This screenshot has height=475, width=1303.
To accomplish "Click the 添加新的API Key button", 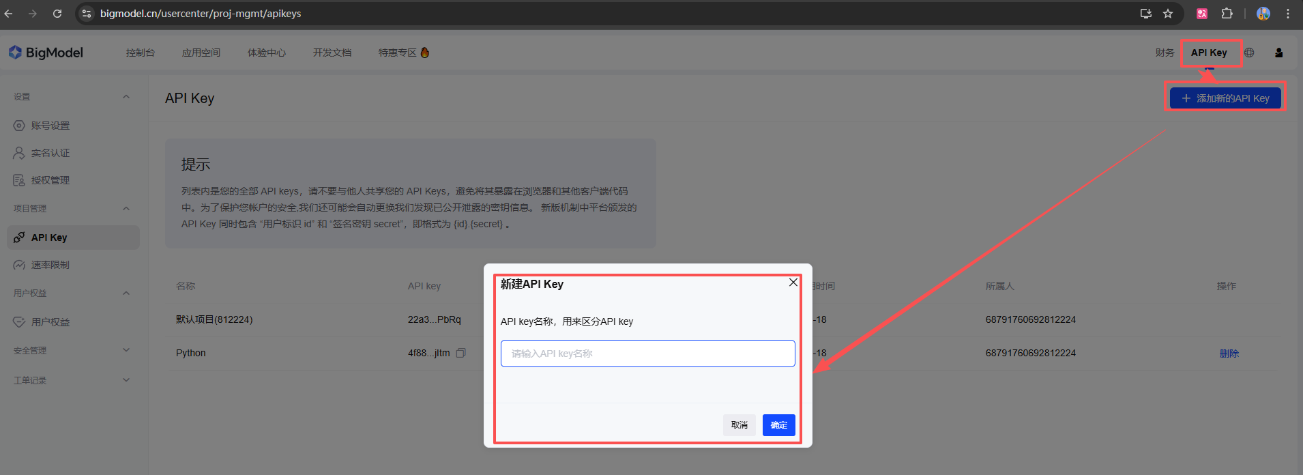I will pos(1225,98).
